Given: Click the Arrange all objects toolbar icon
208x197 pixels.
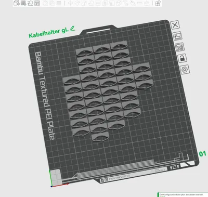Looking at the screenshot, I should tap(37, 3).
